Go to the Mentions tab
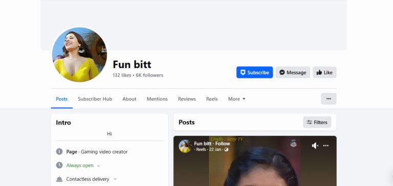The width and height of the screenshot is (393, 186). [x=157, y=99]
